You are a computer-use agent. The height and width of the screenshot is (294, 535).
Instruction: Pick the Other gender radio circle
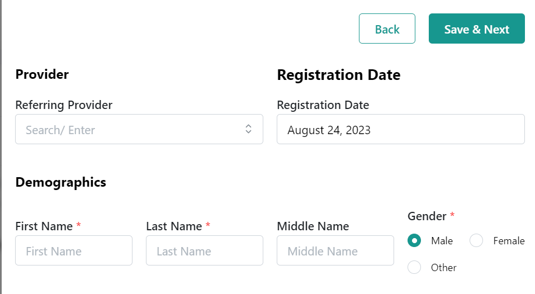[414, 267]
